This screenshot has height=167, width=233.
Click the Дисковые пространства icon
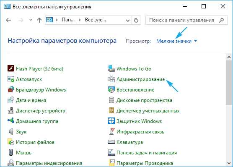coord(111,100)
